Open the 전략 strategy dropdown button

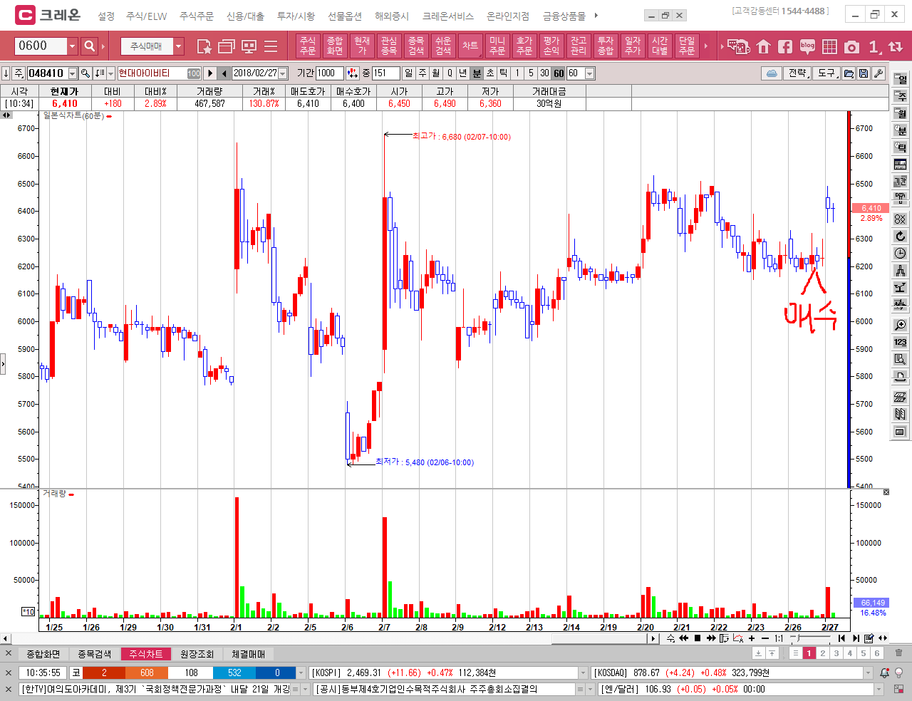[x=798, y=73]
